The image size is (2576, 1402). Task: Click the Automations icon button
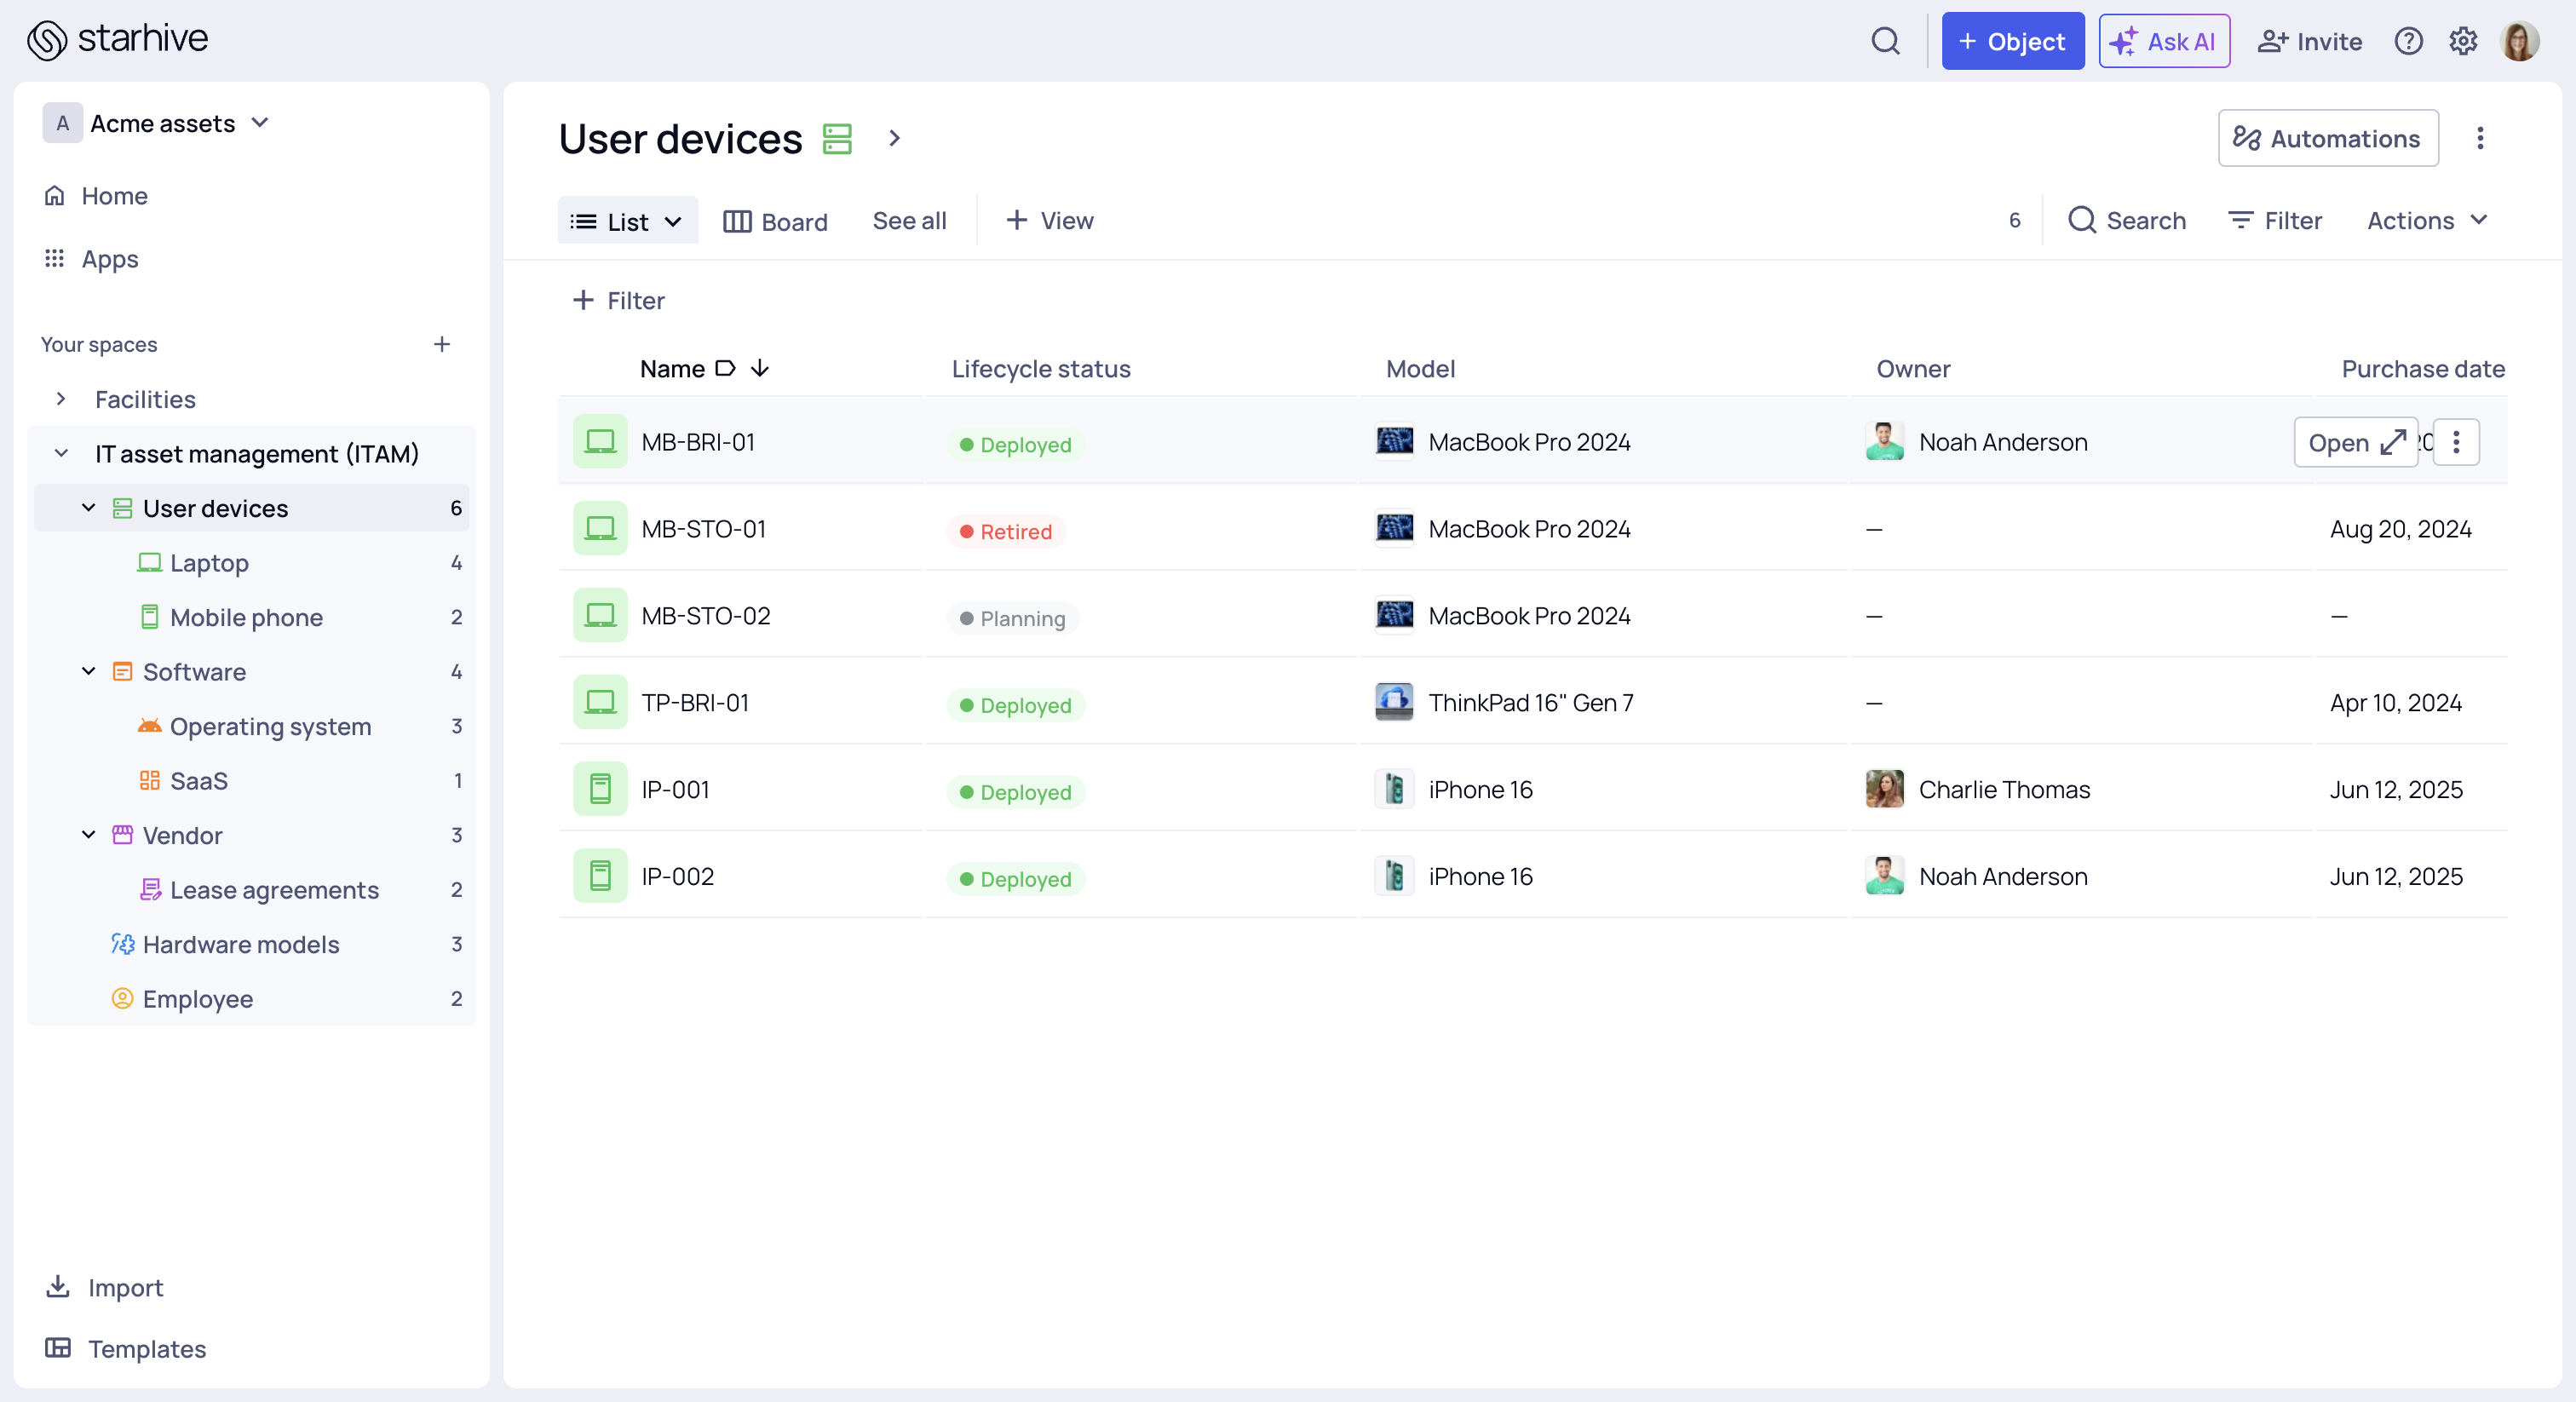coord(2249,139)
